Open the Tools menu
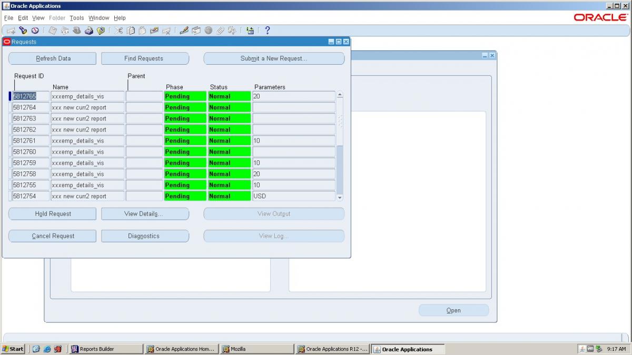Image resolution: width=632 pixels, height=355 pixels. pyautogui.click(x=76, y=18)
